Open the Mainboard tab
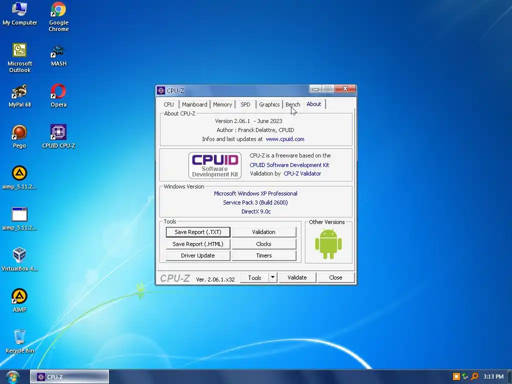The height and width of the screenshot is (384, 512). (194, 104)
